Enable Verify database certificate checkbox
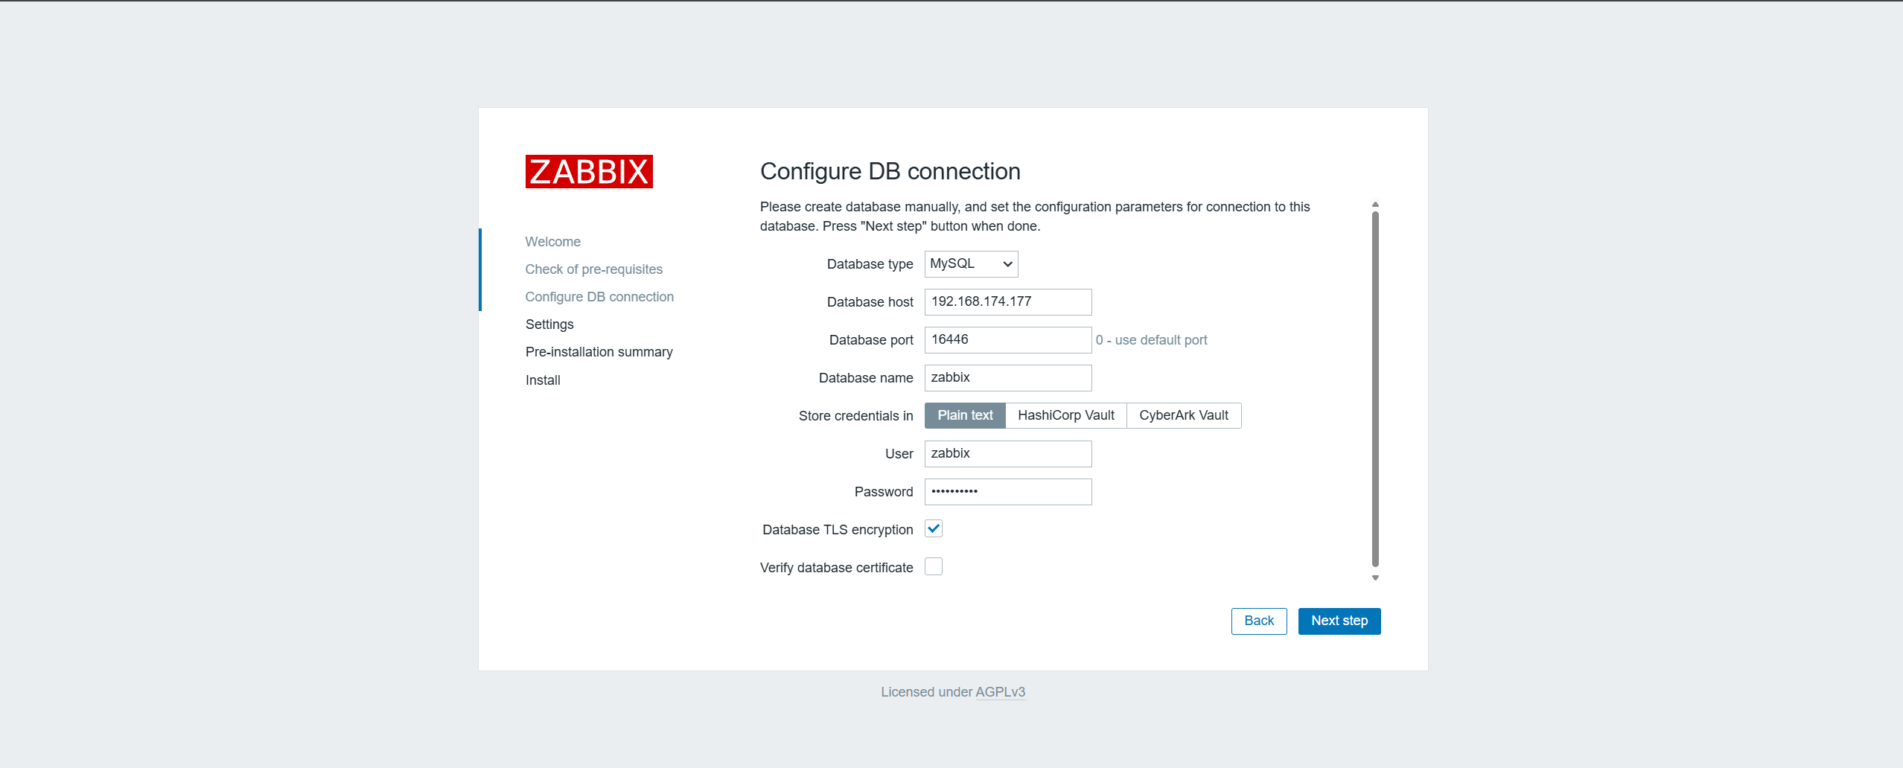The width and height of the screenshot is (1903, 768). pyautogui.click(x=934, y=567)
